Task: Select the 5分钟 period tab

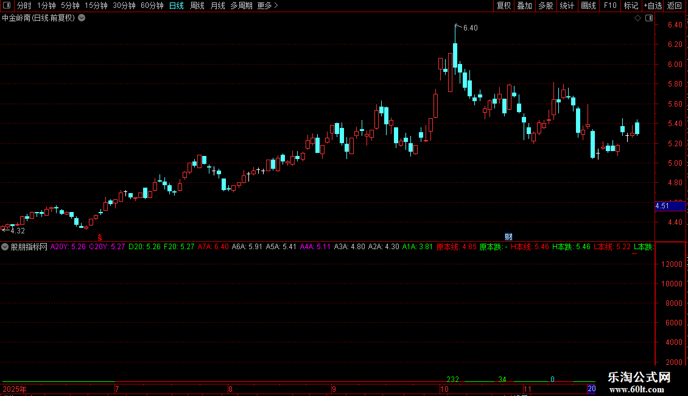Action: pos(70,5)
